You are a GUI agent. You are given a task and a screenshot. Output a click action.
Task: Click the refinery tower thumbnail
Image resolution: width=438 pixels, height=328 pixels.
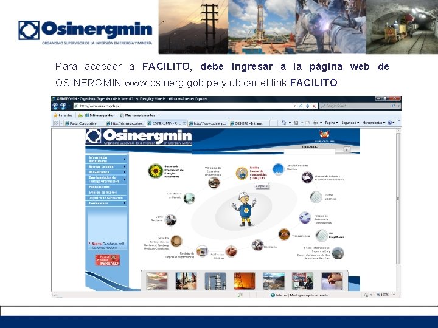pyautogui.click(x=215, y=281)
